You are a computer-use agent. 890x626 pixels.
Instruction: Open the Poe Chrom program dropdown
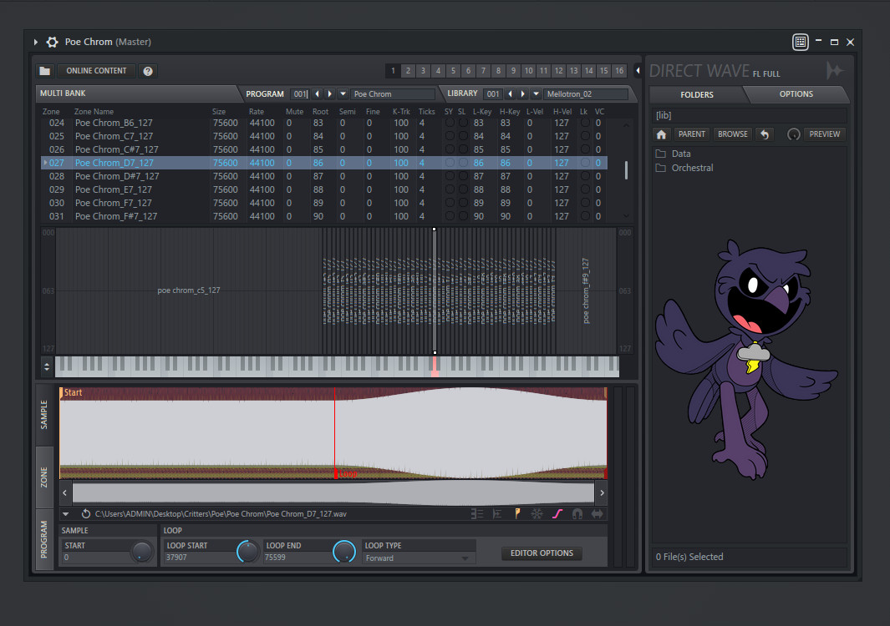342,94
